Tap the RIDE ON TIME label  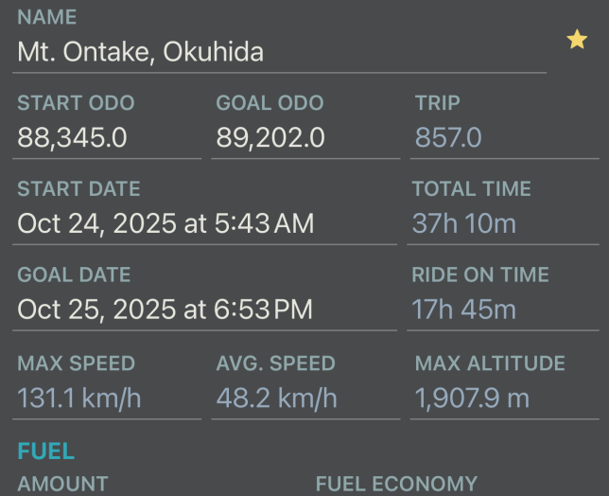click(480, 275)
